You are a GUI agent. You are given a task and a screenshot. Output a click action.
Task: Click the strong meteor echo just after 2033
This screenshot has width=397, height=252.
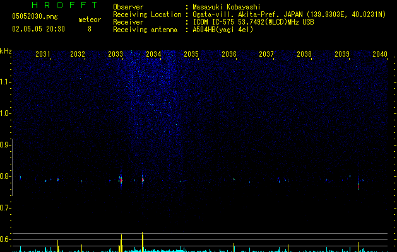pos(121,180)
